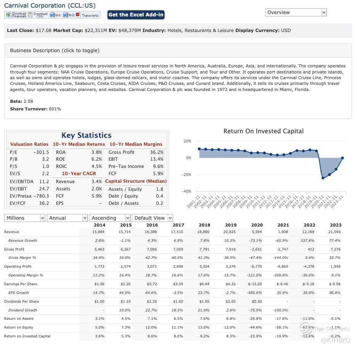Viewport: 357px width, 348px height.
Task: Click the Beta value 2.58
Action: (x=29, y=101)
